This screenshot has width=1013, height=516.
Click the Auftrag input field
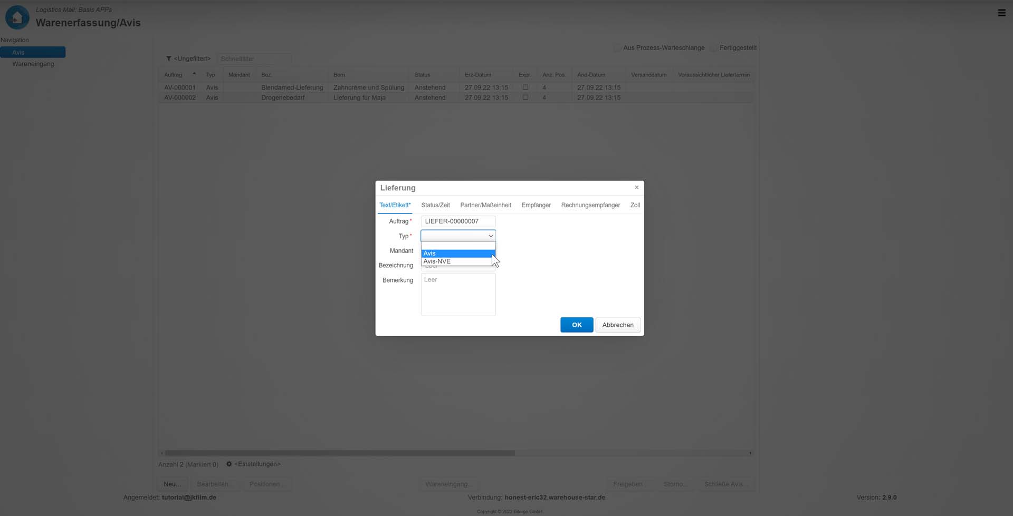(x=458, y=221)
